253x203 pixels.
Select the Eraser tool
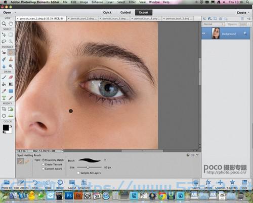point(11,77)
